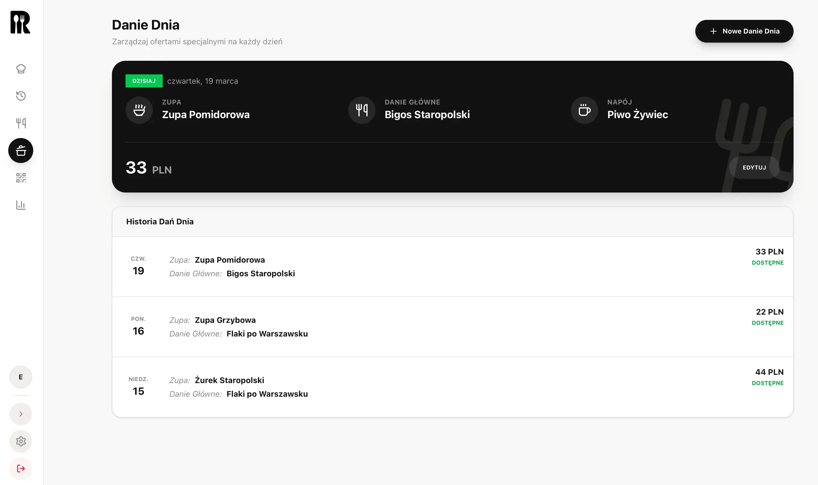Click the cup icon beside Piwo Żywiec
Viewport: 818px width, 485px height.
(x=584, y=110)
